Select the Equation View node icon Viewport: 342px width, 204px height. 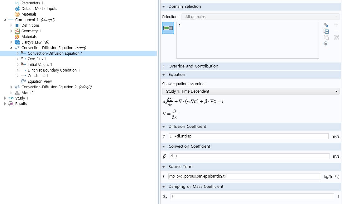[23, 81]
